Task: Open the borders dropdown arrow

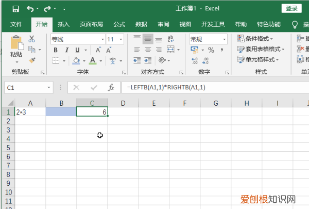Action: coord(64,61)
